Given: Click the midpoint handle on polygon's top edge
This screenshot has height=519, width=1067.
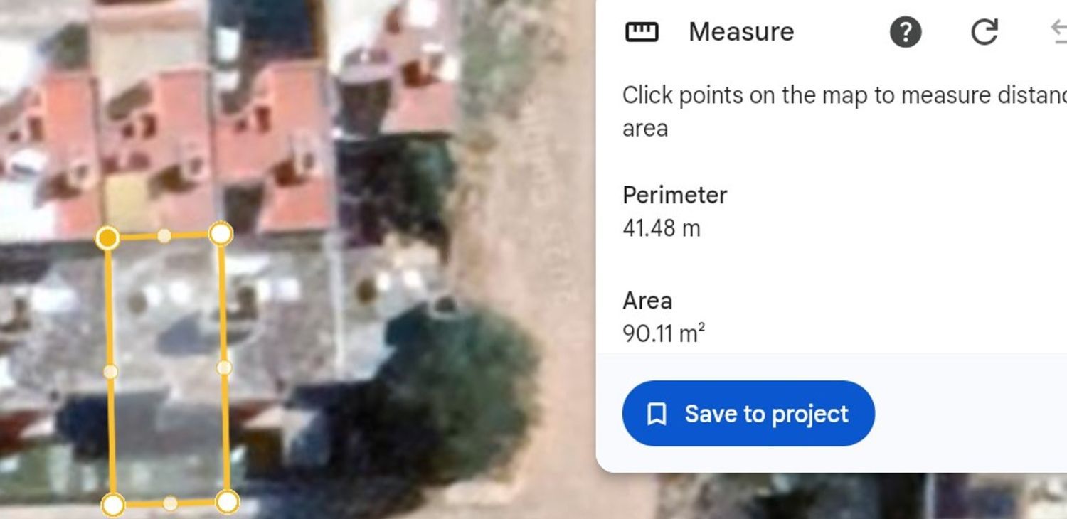Looking at the screenshot, I should click(x=164, y=236).
